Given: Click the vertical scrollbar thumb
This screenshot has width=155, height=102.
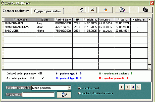Looking at the screenshot, I should 149,63.
